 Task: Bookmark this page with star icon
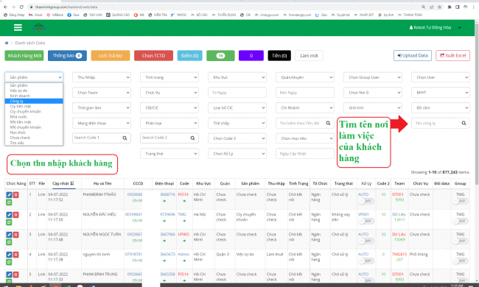[440, 7]
